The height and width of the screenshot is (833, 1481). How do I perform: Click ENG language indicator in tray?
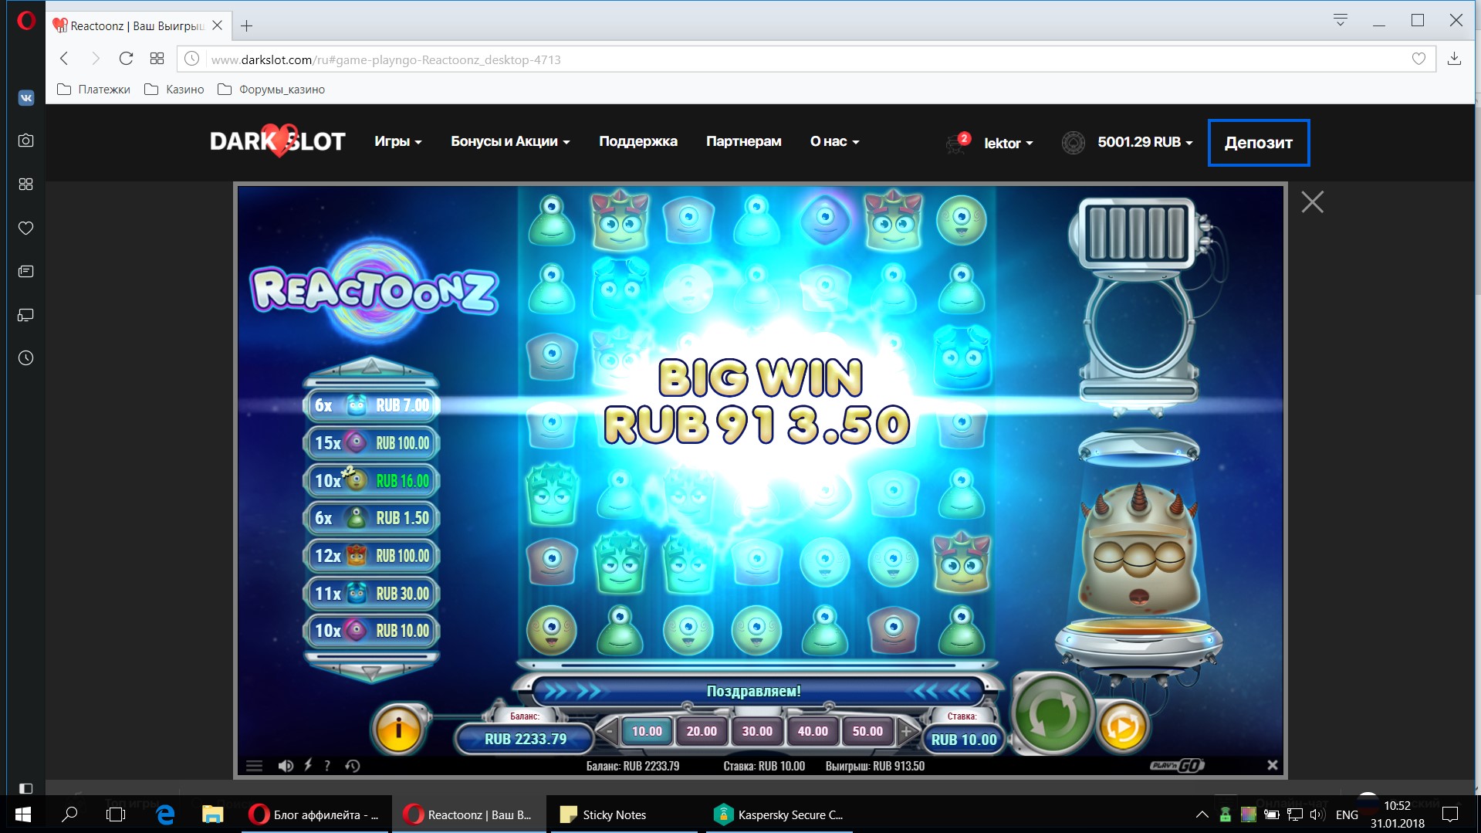[x=1347, y=814]
